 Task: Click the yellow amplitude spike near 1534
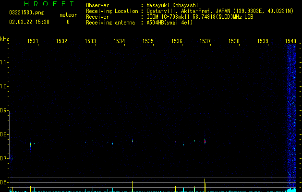pyautogui.click(x=133, y=186)
